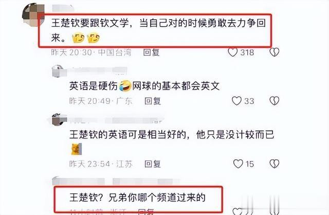This screenshot has width=329, height=215.
Task: Select the comment 王楚钦的英语可是相当好的
Action: [128, 135]
